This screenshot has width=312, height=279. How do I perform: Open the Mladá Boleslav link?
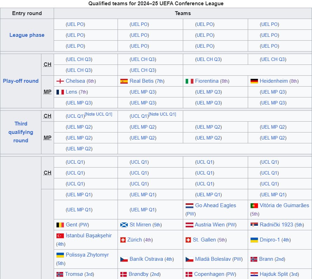click(213, 259)
